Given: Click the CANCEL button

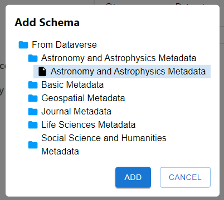Looking at the screenshot, I should click(x=185, y=177).
